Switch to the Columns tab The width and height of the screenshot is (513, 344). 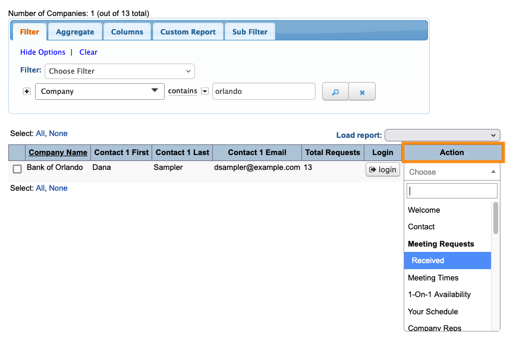pyautogui.click(x=127, y=32)
